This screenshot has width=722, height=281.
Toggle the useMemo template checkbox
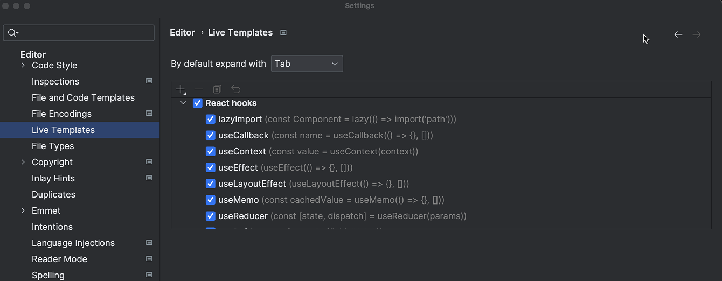coord(211,200)
